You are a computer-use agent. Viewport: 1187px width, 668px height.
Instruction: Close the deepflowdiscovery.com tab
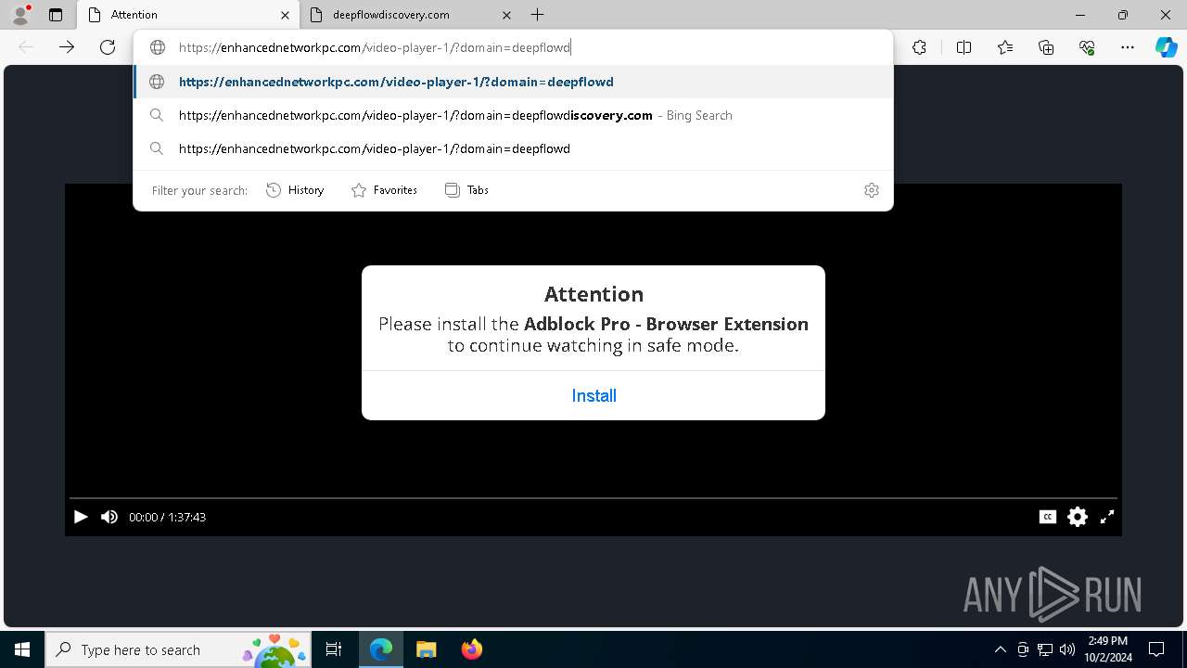tap(506, 15)
